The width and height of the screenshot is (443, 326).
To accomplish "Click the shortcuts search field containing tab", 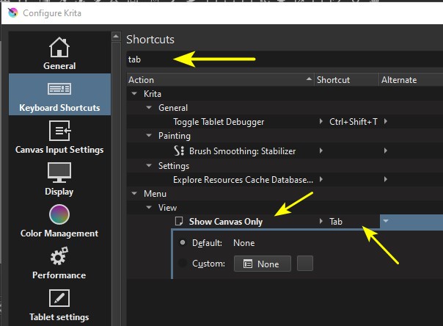I will pos(285,59).
